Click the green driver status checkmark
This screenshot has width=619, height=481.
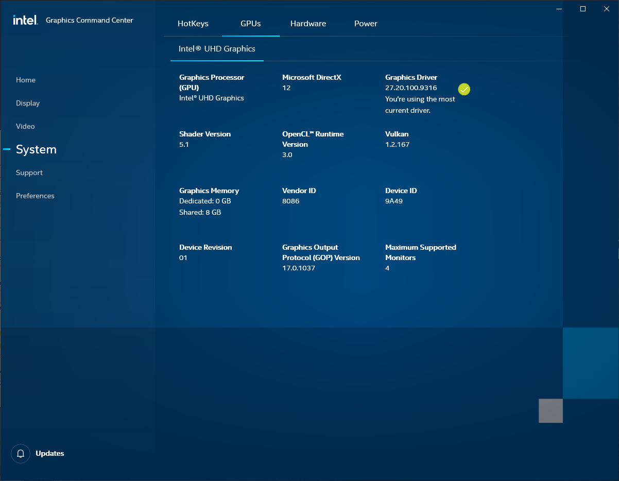(464, 89)
